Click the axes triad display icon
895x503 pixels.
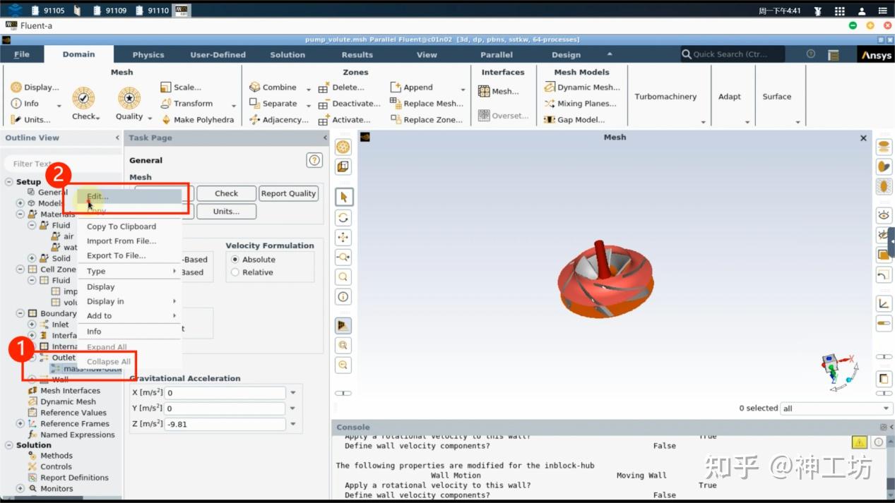click(x=884, y=304)
